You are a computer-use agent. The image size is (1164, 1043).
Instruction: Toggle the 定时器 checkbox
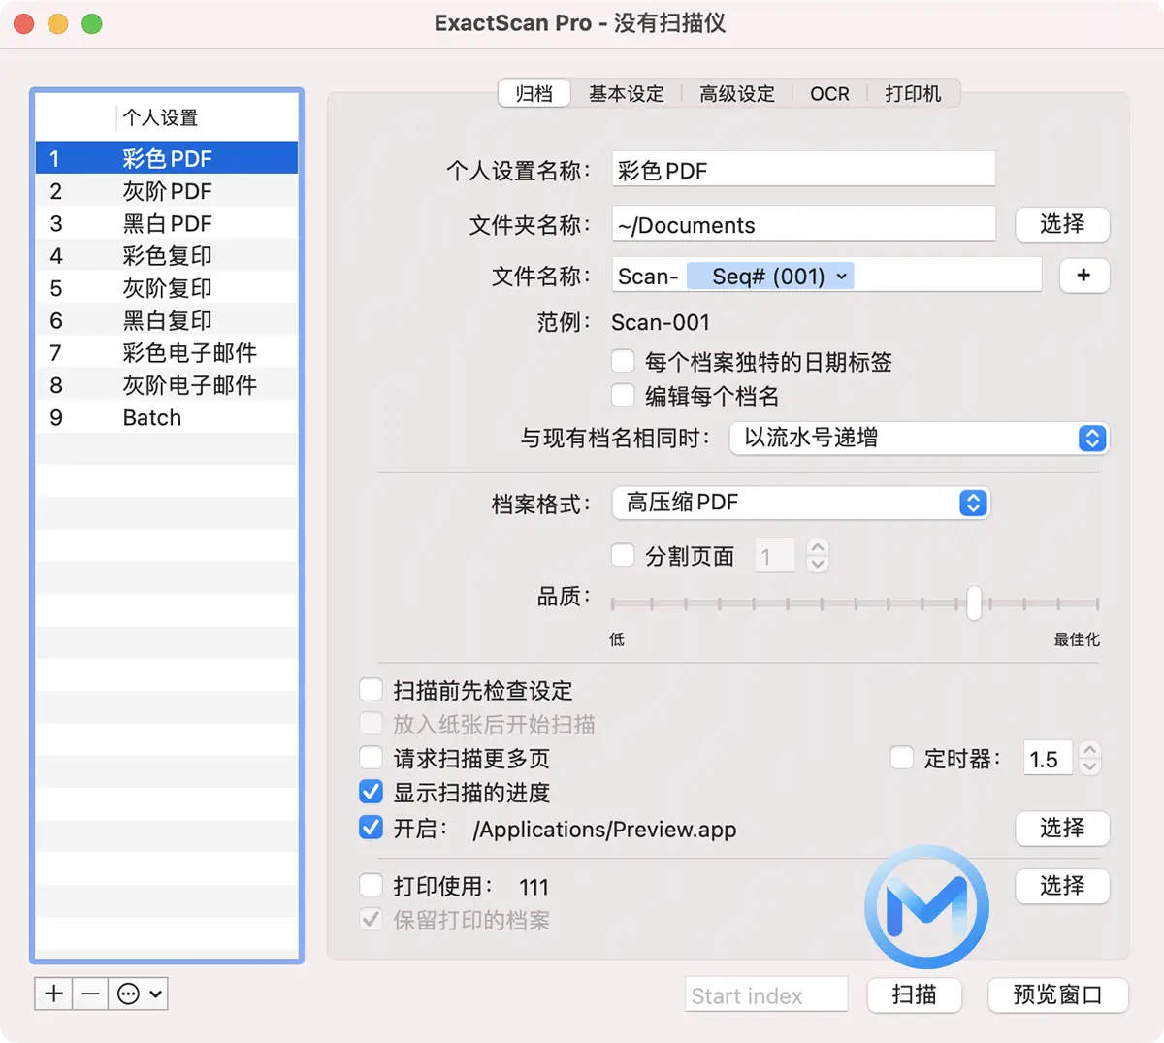(x=902, y=758)
